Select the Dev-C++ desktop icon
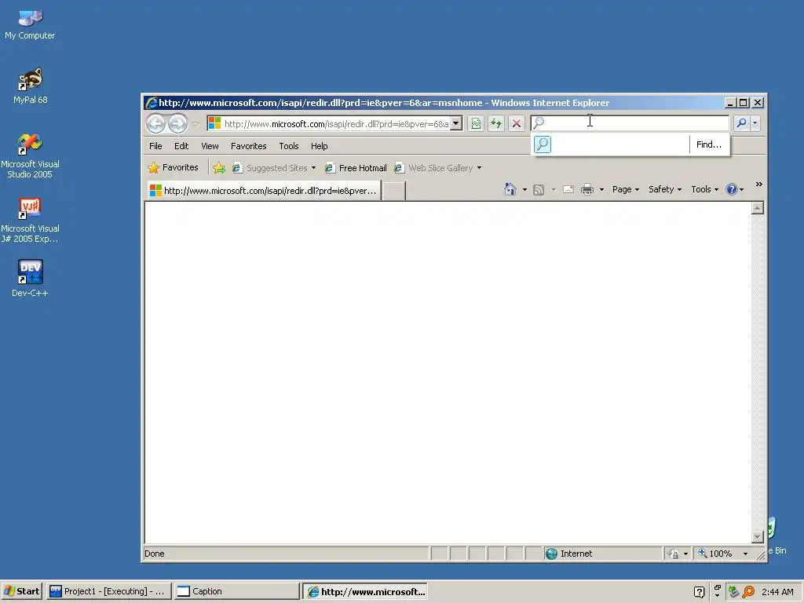 point(30,278)
